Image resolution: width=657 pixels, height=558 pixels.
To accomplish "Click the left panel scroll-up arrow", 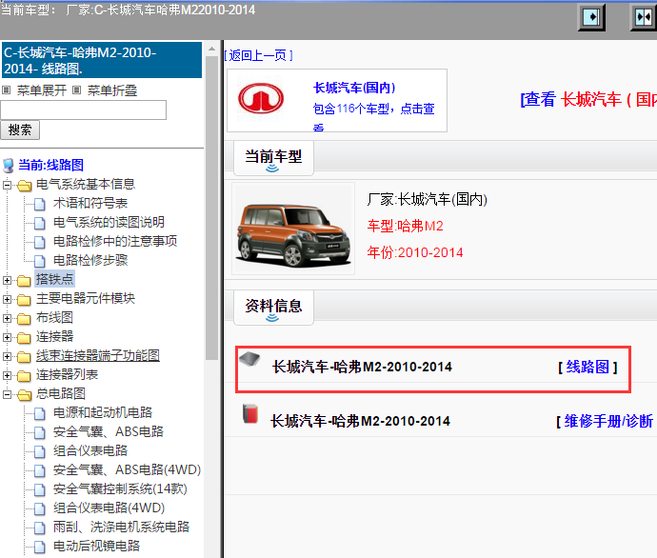I will [x=211, y=49].
